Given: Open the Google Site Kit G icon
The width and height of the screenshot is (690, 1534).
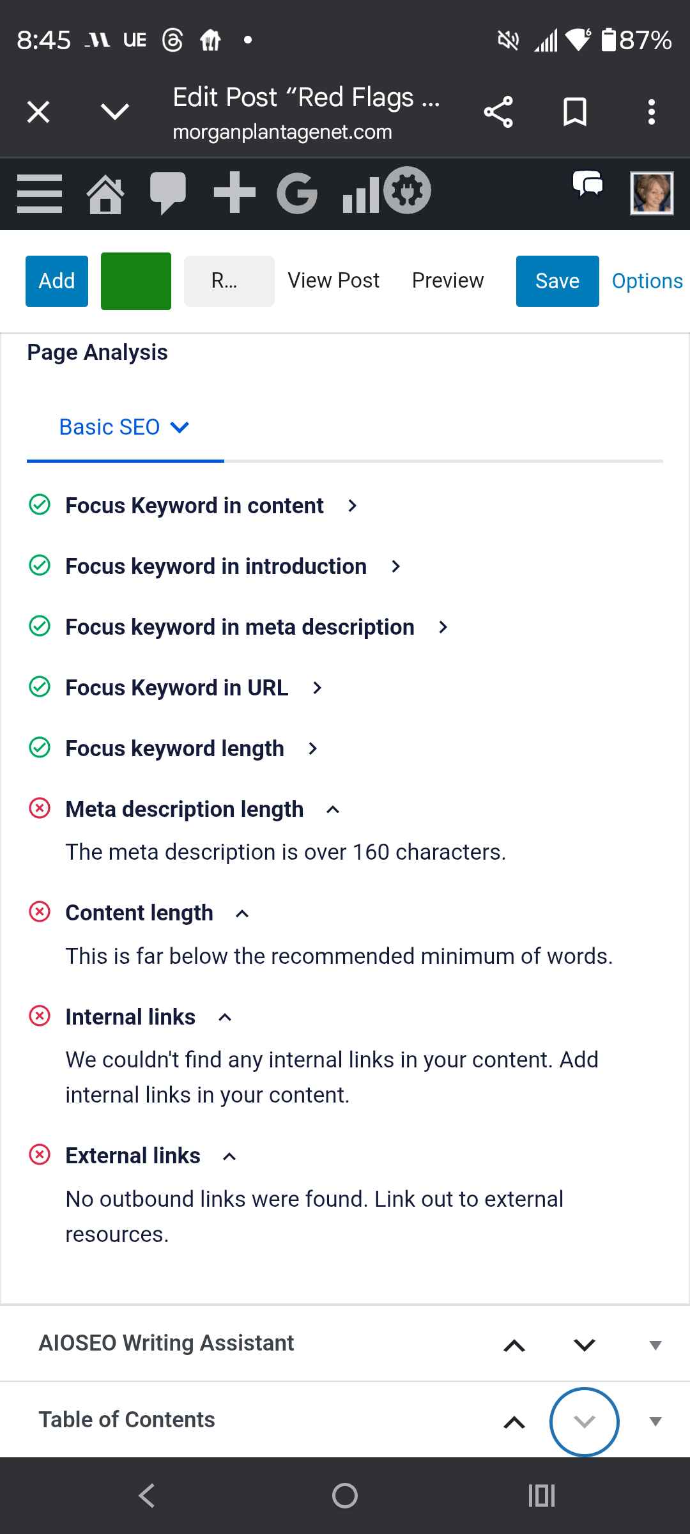Looking at the screenshot, I should (x=297, y=193).
